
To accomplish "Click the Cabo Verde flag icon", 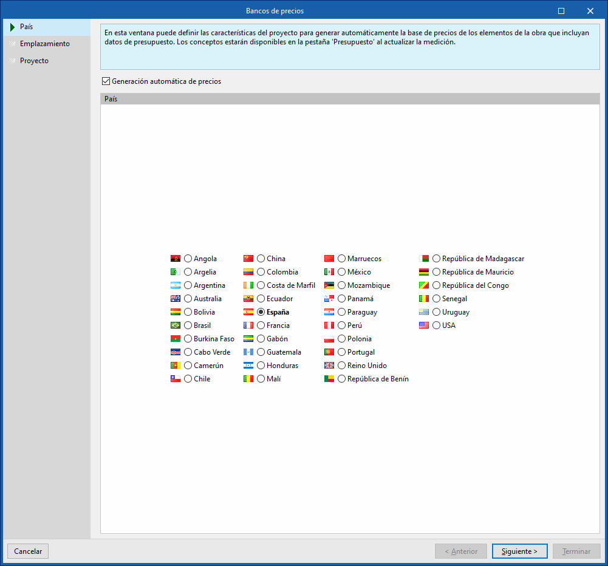I will coord(176,352).
